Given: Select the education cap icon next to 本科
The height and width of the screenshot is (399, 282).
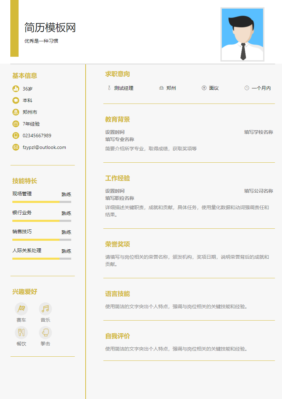Looking at the screenshot, I should pos(15,100).
